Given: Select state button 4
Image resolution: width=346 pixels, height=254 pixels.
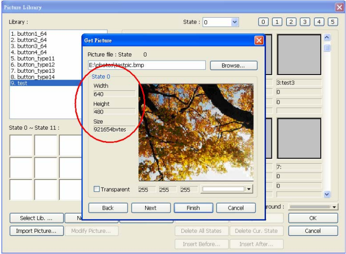Looking at the screenshot, I should pos(319,22).
